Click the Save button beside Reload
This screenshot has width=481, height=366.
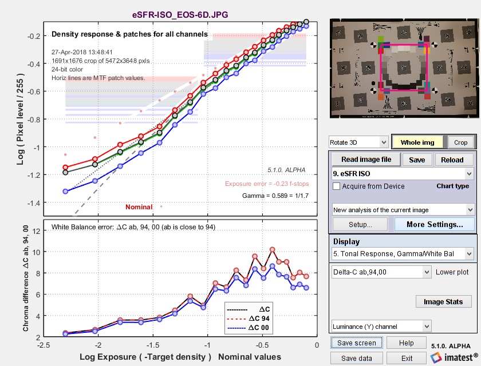pos(417,160)
